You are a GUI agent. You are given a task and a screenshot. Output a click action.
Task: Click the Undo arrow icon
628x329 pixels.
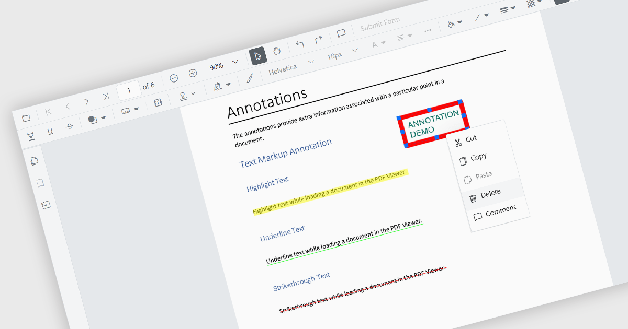(x=300, y=44)
